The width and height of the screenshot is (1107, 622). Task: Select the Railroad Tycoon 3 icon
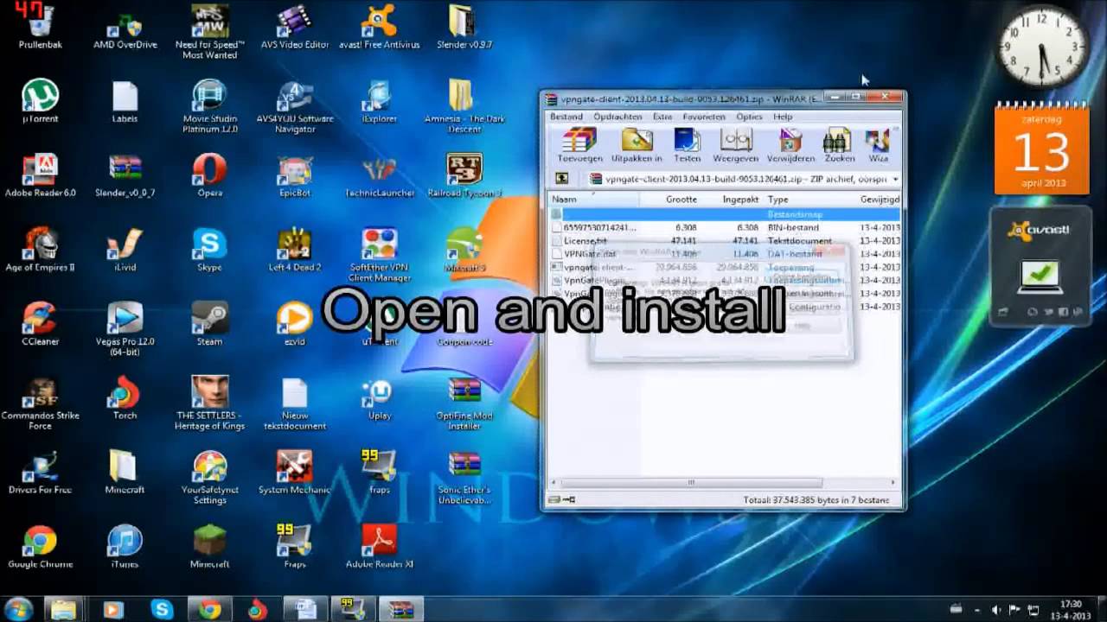point(464,175)
